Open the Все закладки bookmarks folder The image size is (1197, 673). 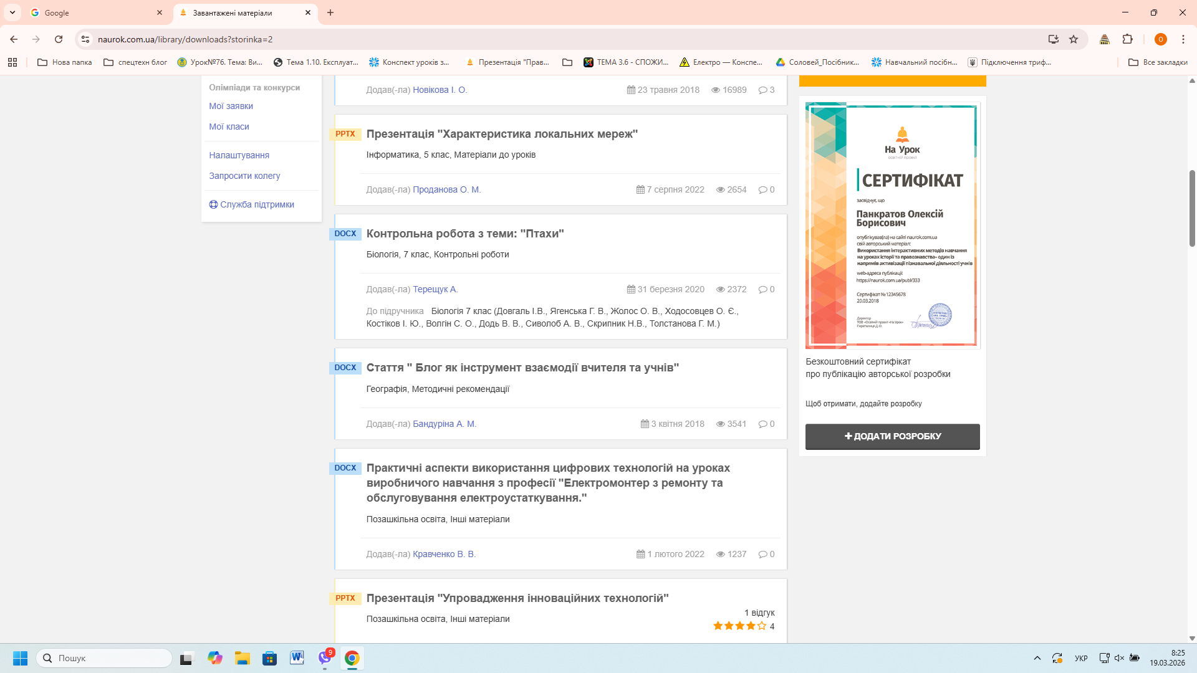(1158, 62)
